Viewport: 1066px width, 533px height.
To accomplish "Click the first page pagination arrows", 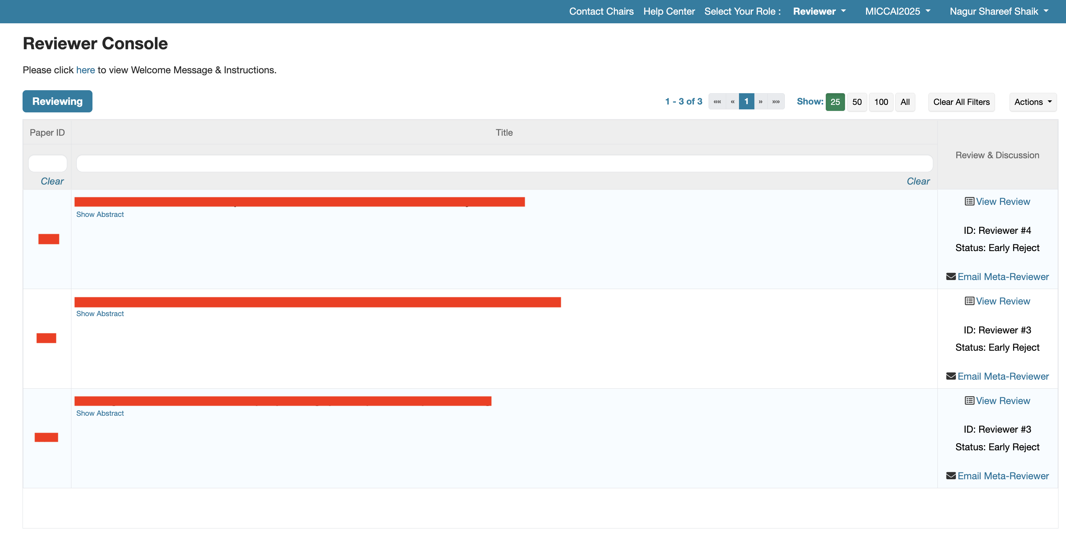I will coord(717,102).
